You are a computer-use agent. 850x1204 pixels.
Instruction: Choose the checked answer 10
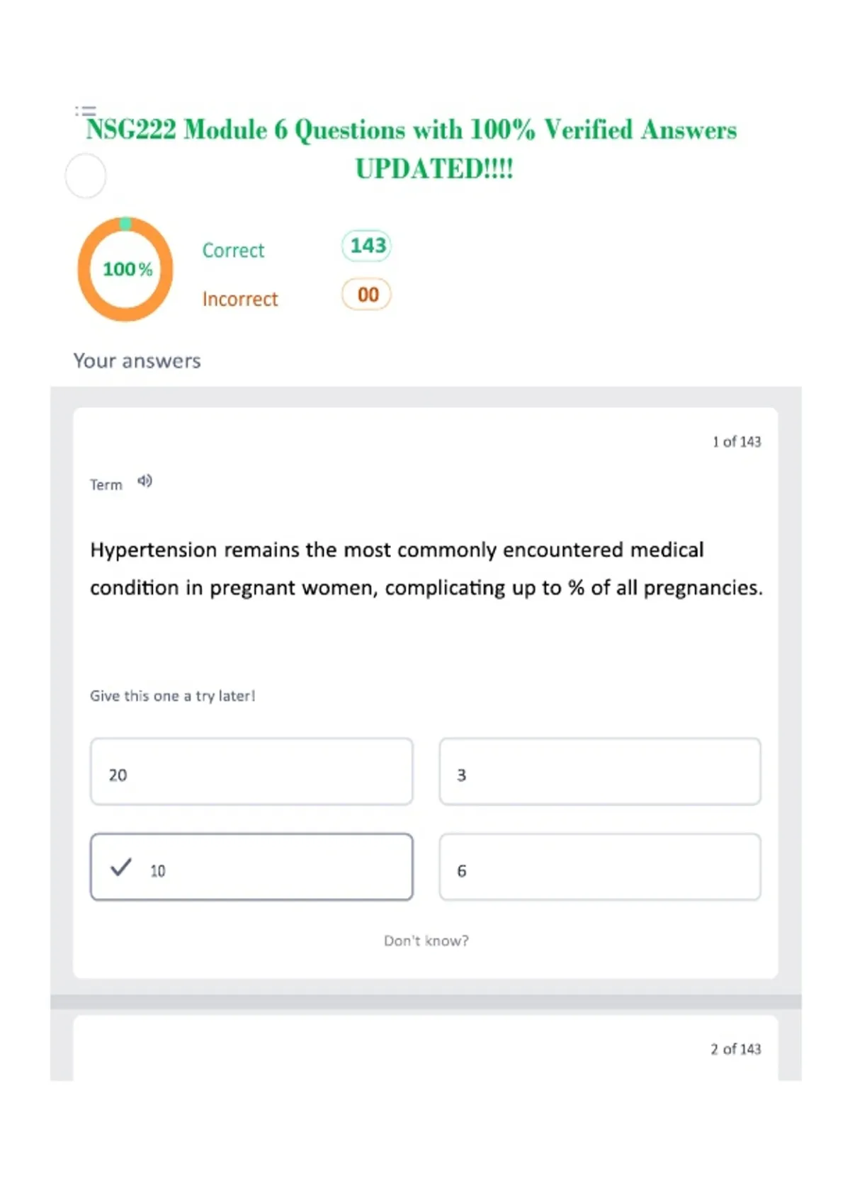[251, 868]
